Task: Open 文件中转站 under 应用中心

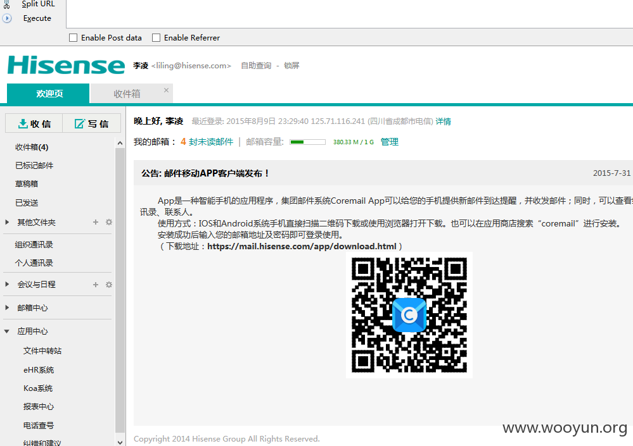Action: [42, 351]
